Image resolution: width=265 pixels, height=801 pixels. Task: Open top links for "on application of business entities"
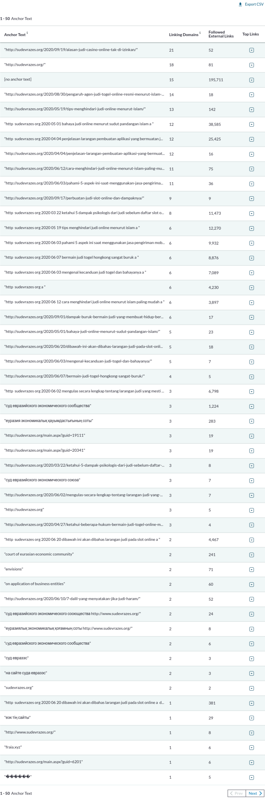[252, 584]
